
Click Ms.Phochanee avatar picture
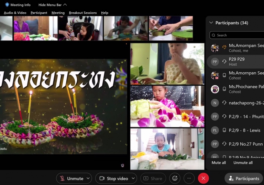tap(215, 89)
